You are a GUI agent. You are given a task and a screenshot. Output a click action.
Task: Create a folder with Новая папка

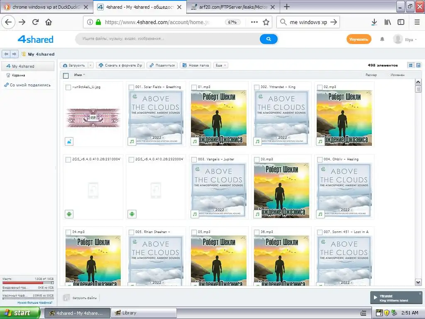196,65
